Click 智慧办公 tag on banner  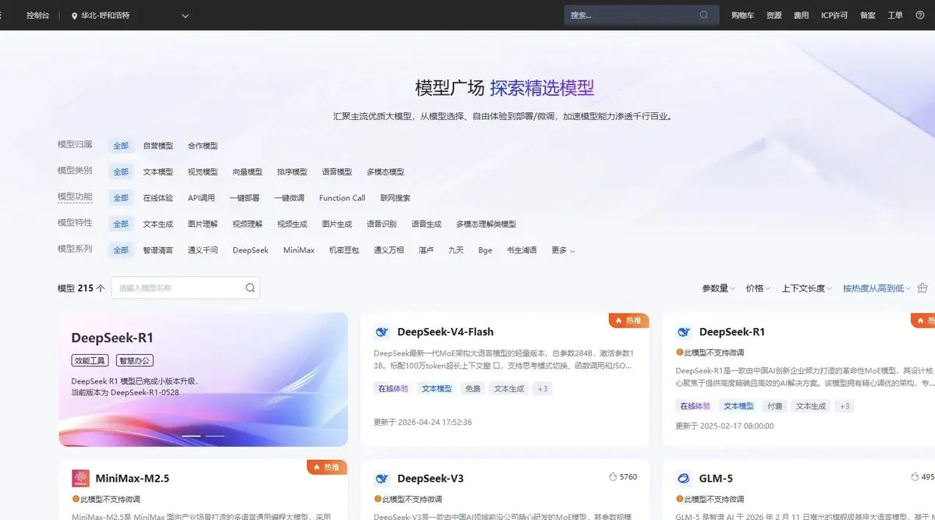point(135,360)
